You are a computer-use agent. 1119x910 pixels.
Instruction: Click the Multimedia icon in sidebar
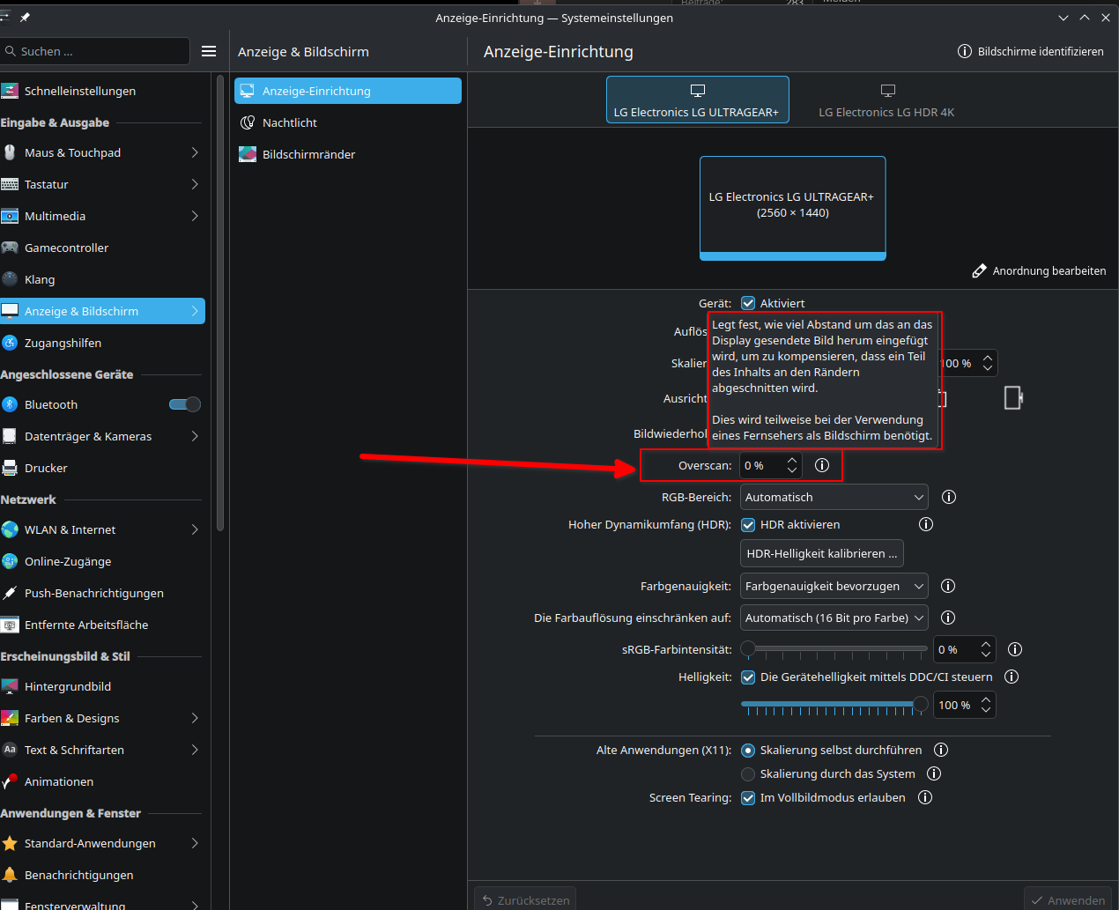click(10, 216)
